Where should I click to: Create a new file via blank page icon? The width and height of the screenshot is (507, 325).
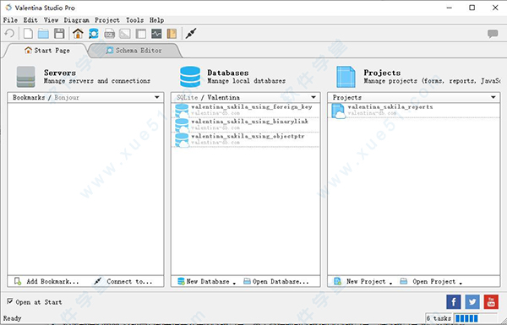(28, 33)
